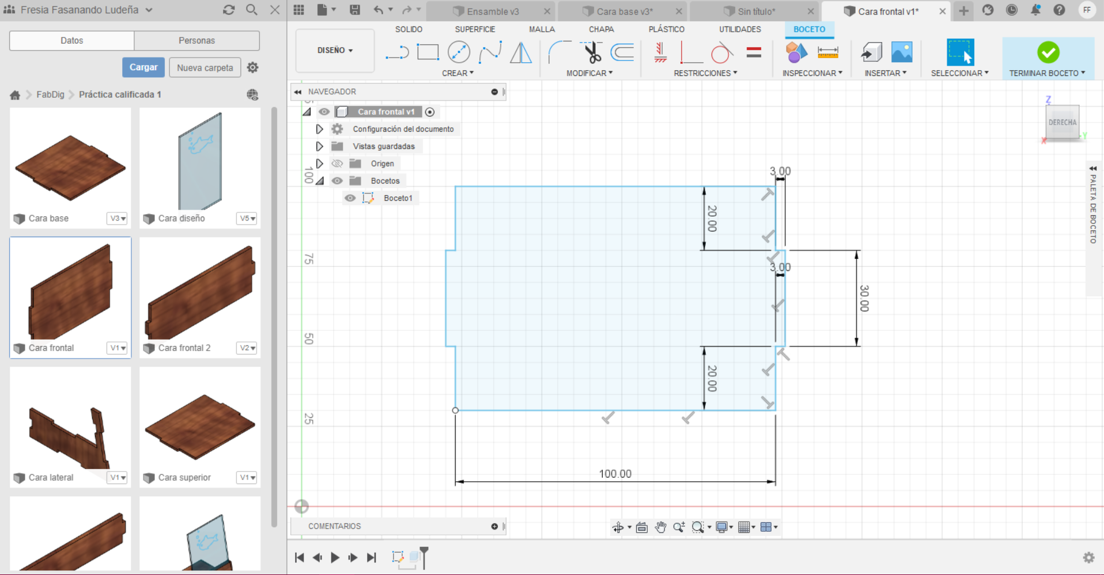
Task: Open the RESTRICCIONES dropdown menu
Action: pos(705,73)
